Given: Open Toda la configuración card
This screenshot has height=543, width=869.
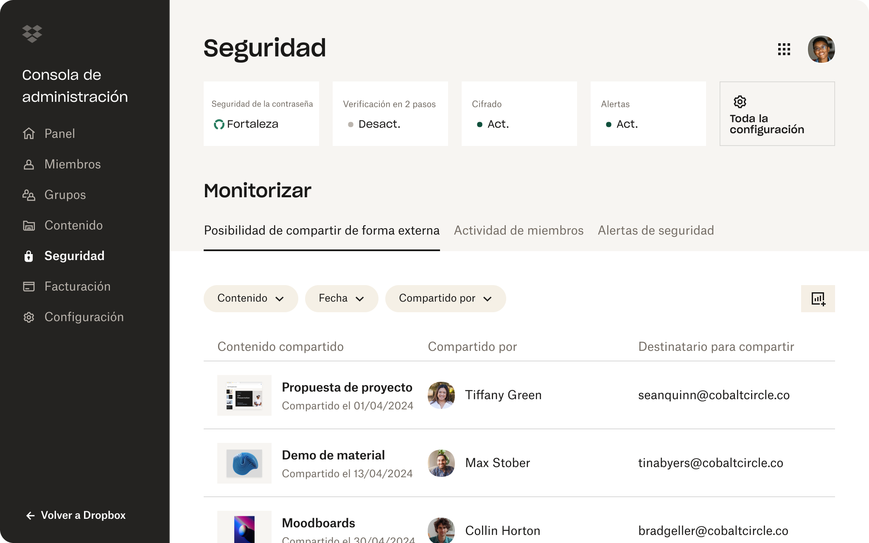Looking at the screenshot, I should tap(777, 114).
